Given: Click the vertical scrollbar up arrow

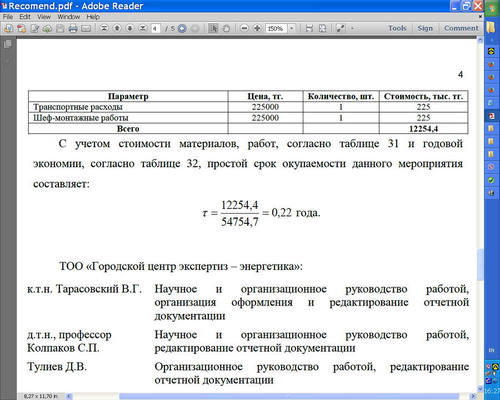Looking at the screenshot, I should coord(480,39).
